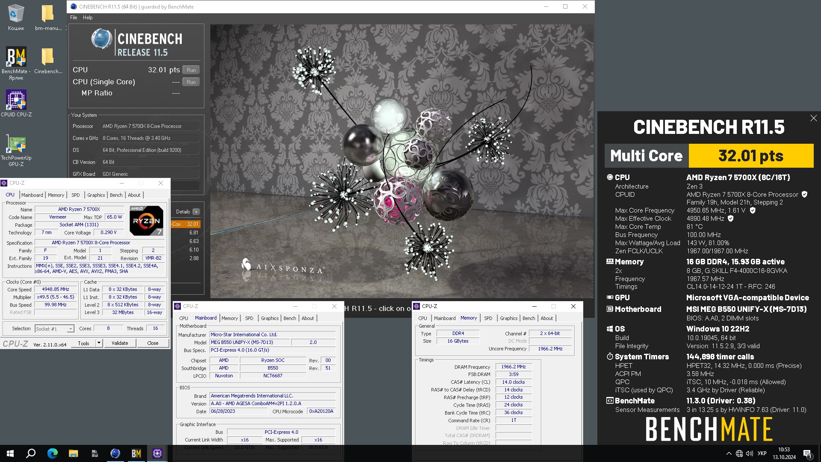Open File Explorer from taskbar
821x462 pixels.
pyautogui.click(x=73, y=453)
